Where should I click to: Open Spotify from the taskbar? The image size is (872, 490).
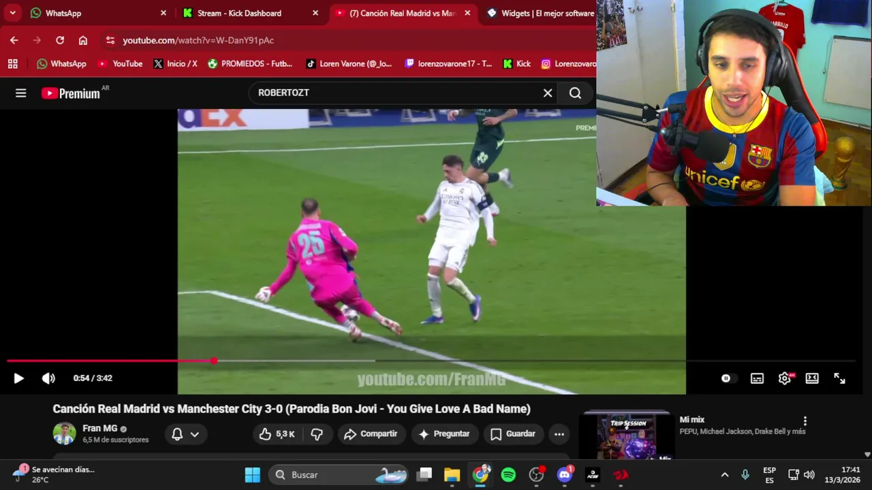click(508, 474)
